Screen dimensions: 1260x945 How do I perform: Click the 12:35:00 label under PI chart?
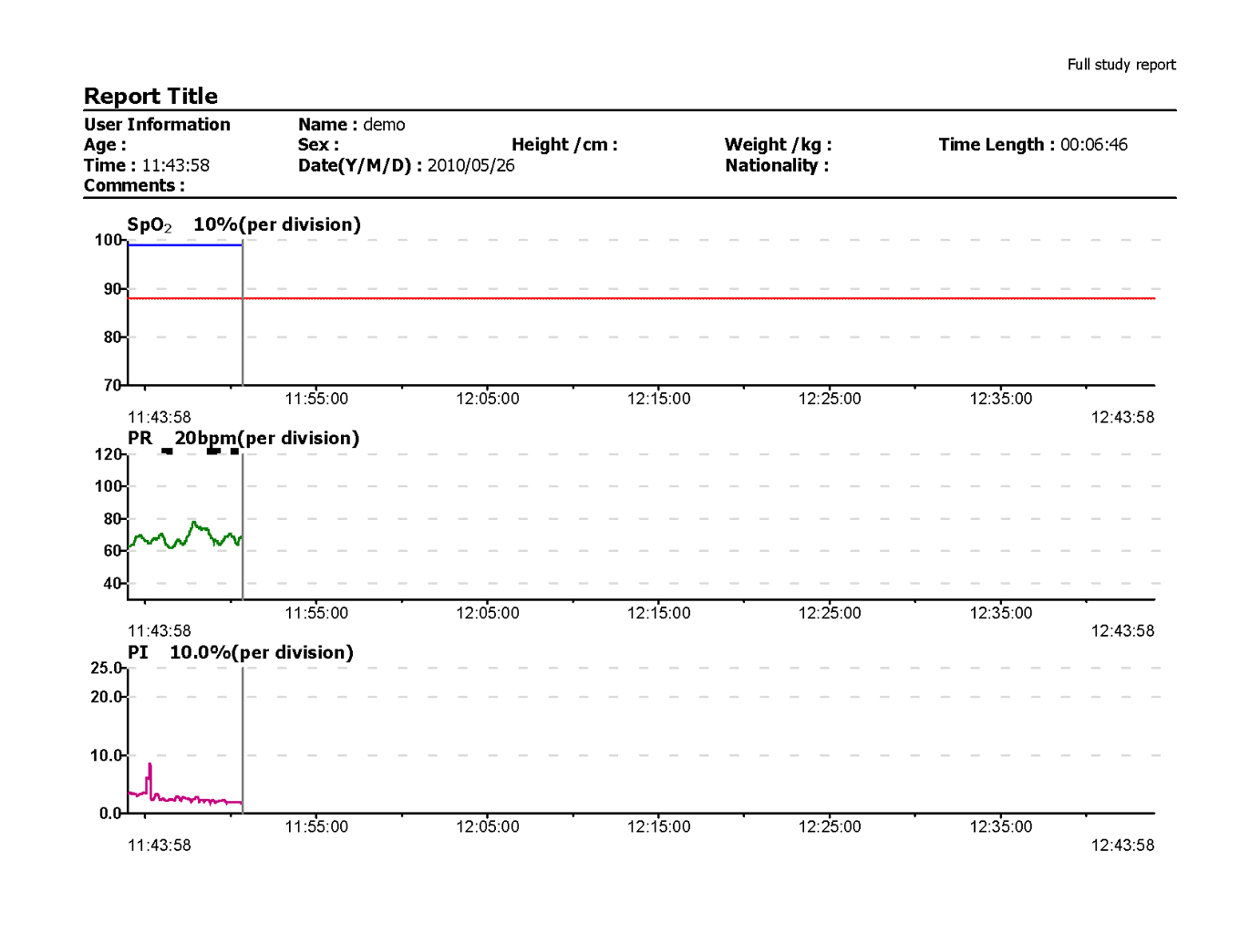point(1000,827)
